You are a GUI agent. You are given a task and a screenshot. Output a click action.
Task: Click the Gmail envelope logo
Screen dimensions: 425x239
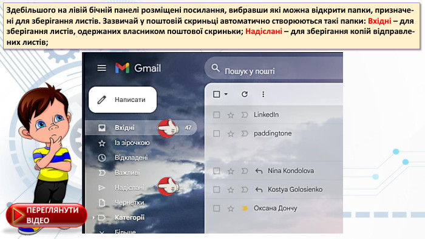pyautogui.click(x=122, y=68)
